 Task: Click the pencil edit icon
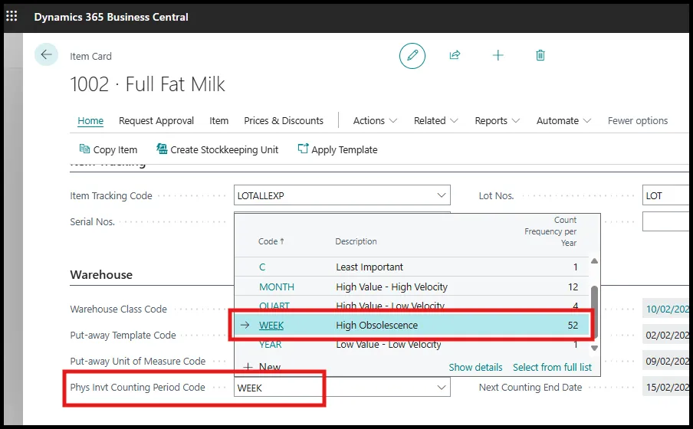click(x=412, y=56)
